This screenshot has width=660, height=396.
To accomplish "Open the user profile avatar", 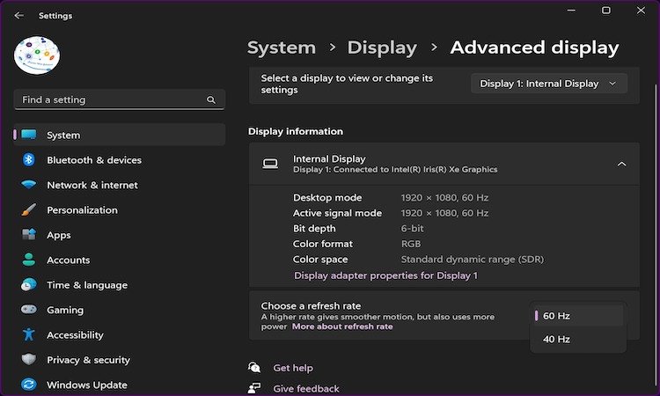I will tap(37, 55).
